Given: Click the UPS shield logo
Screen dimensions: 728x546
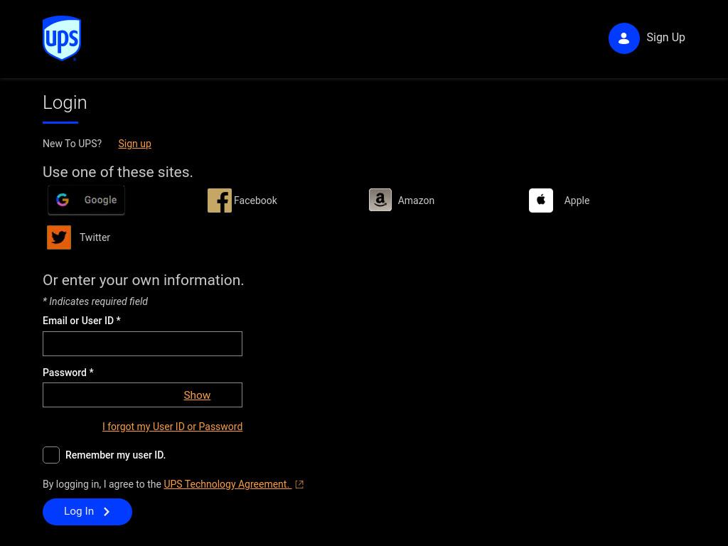Looking at the screenshot, I should [62, 38].
